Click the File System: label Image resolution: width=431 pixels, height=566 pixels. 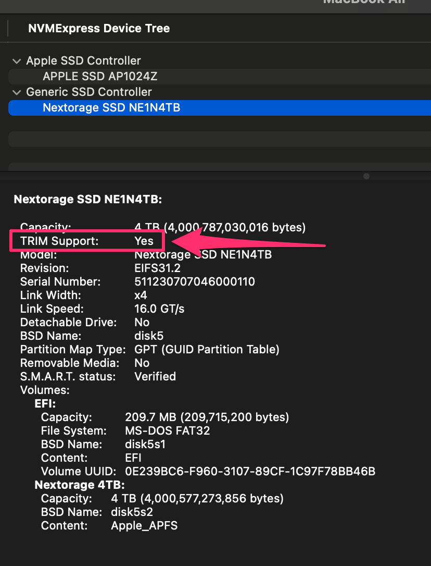coord(73,430)
